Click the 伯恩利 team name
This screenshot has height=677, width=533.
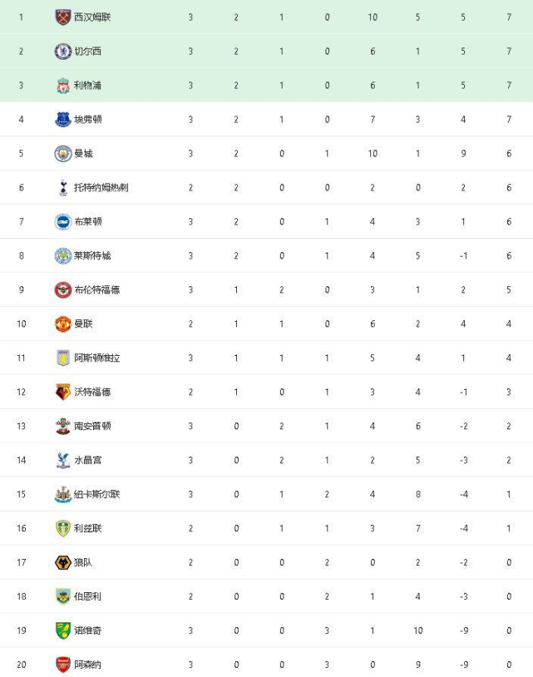(x=88, y=596)
